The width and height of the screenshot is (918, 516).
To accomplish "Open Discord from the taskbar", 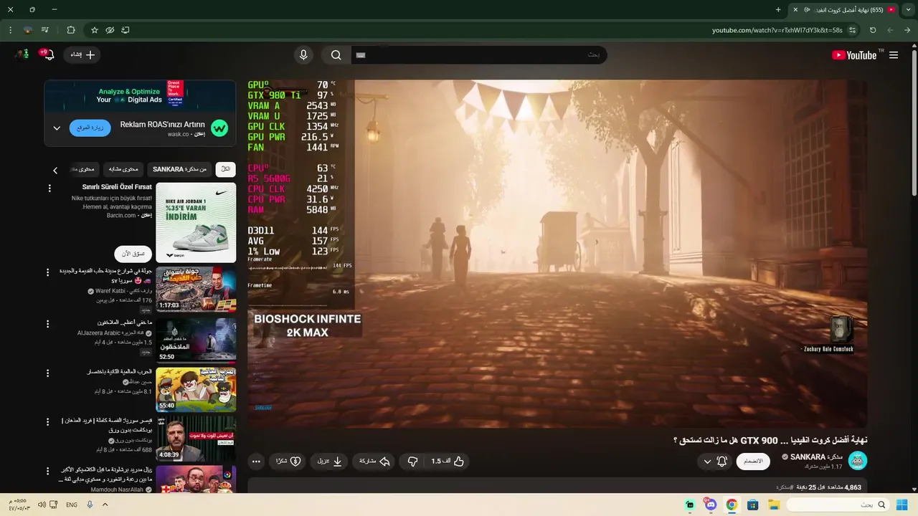I will 711,505.
